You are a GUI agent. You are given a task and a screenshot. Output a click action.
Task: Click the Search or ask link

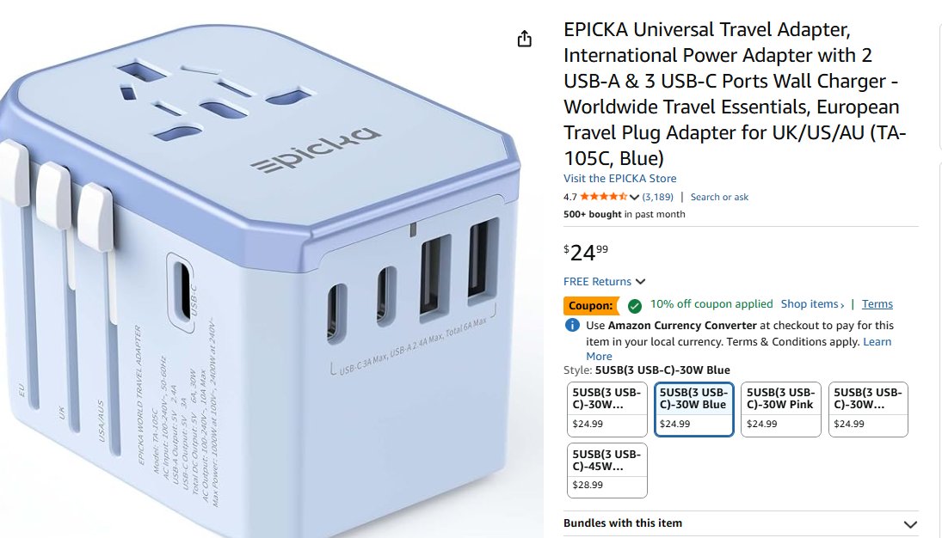coord(719,197)
